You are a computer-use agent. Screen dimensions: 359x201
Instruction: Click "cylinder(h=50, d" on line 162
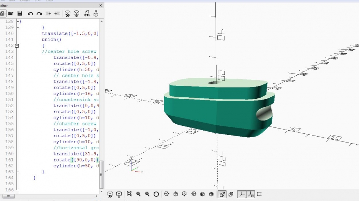pyautogui.click(x=76, y=166)
